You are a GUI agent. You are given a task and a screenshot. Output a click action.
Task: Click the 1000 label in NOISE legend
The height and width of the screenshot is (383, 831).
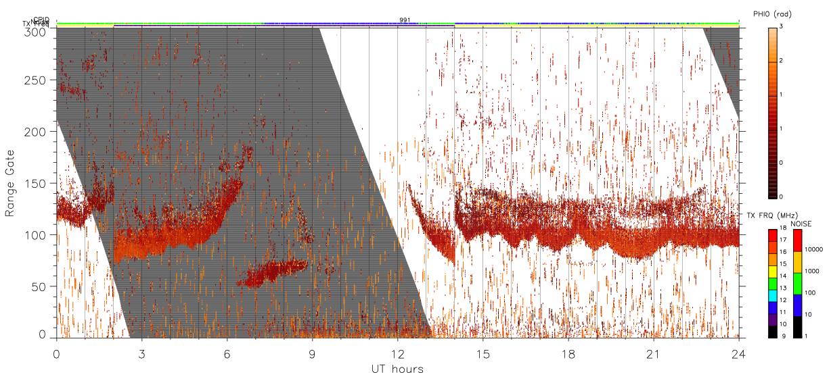click(813, 271)
